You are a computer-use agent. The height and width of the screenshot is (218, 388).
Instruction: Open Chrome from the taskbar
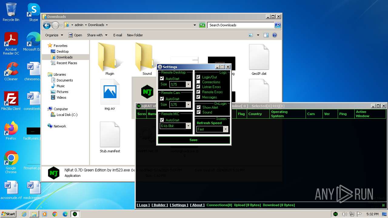55,214
